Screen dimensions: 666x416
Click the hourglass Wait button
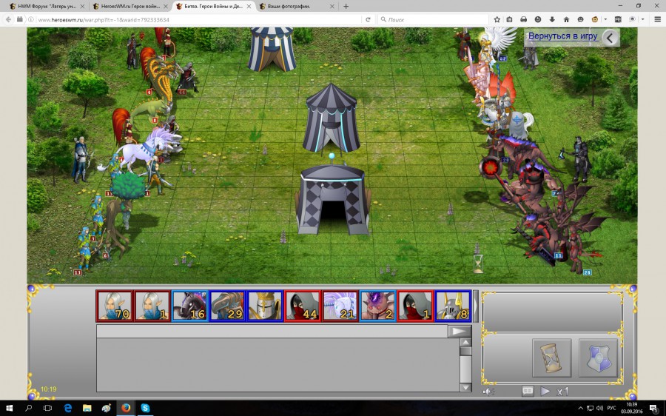551,358
